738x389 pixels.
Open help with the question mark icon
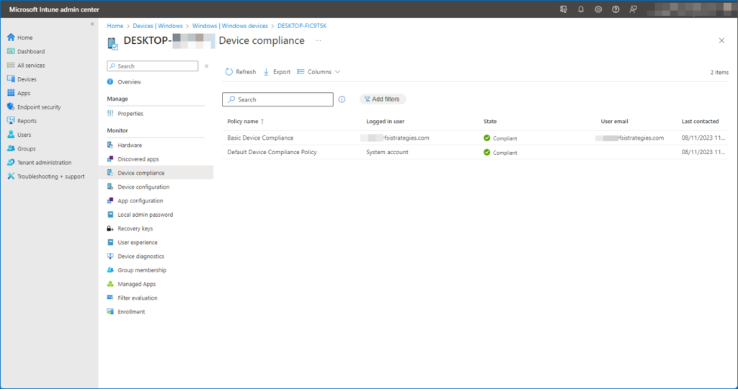click(x=615, y=9)
